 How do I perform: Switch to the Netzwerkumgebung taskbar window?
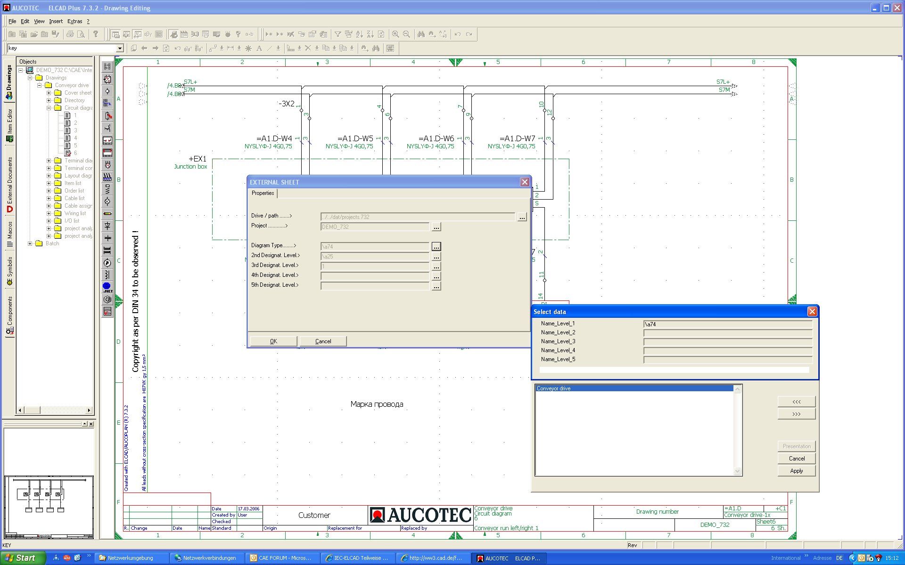(131, 558)
